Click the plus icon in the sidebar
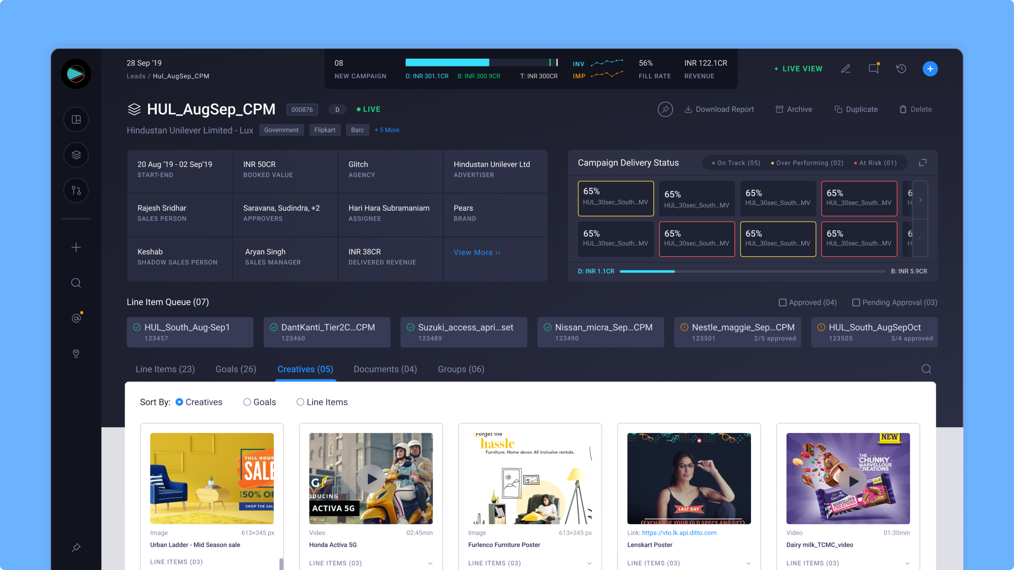The height and width of the screenshot is (570, 1014). click(76, 247)
